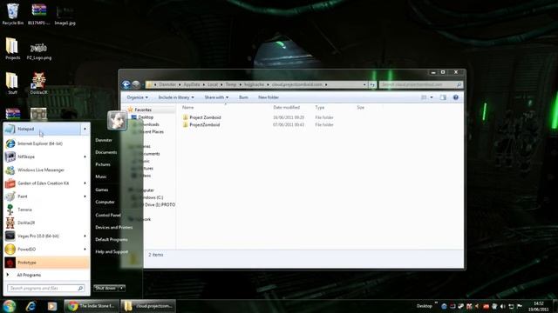Click the Explorer search box

tap(421, 84)
